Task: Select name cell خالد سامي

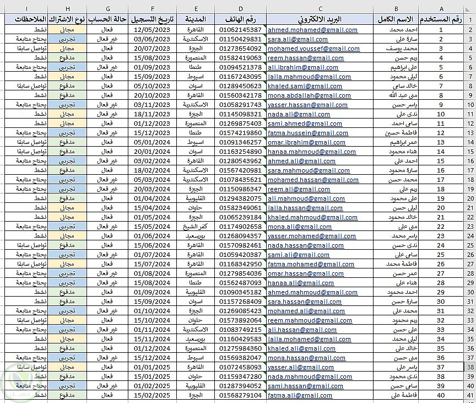Action: click(x=396, y=86)
